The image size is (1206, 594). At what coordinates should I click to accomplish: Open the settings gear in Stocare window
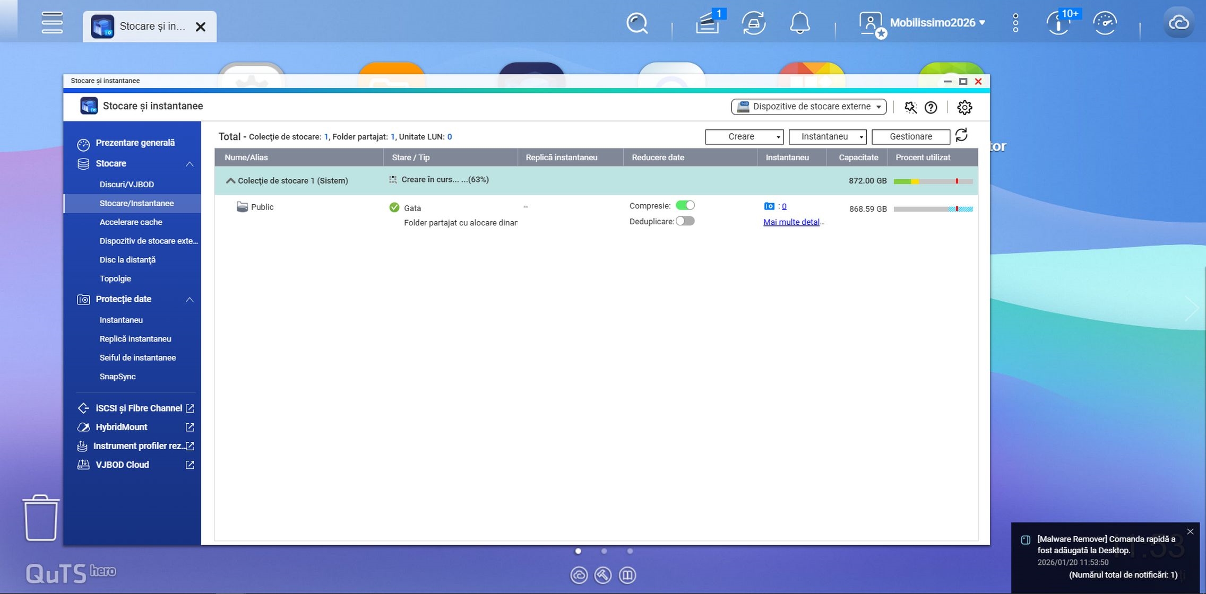click(x=964, y=107)
